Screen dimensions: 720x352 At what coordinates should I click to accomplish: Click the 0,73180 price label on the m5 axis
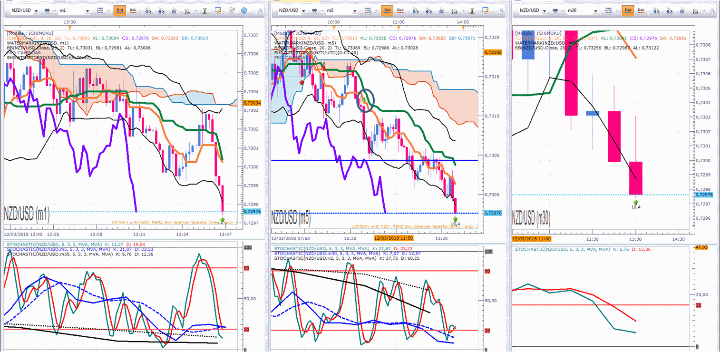click(492, 52)
